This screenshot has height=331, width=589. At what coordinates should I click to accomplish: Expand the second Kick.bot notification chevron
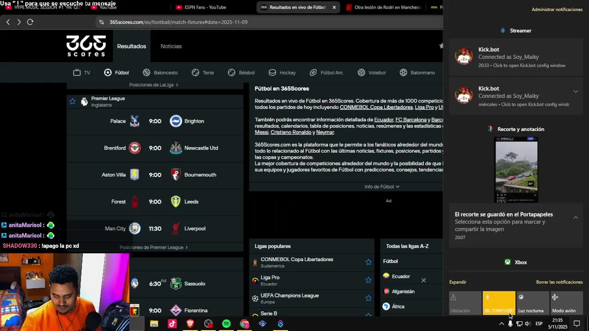(576, 91)
